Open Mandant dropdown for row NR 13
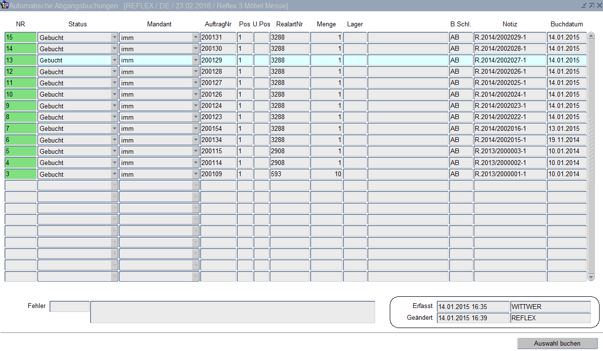The width and height of the screenshot is (603, 351). coord(196,60)
